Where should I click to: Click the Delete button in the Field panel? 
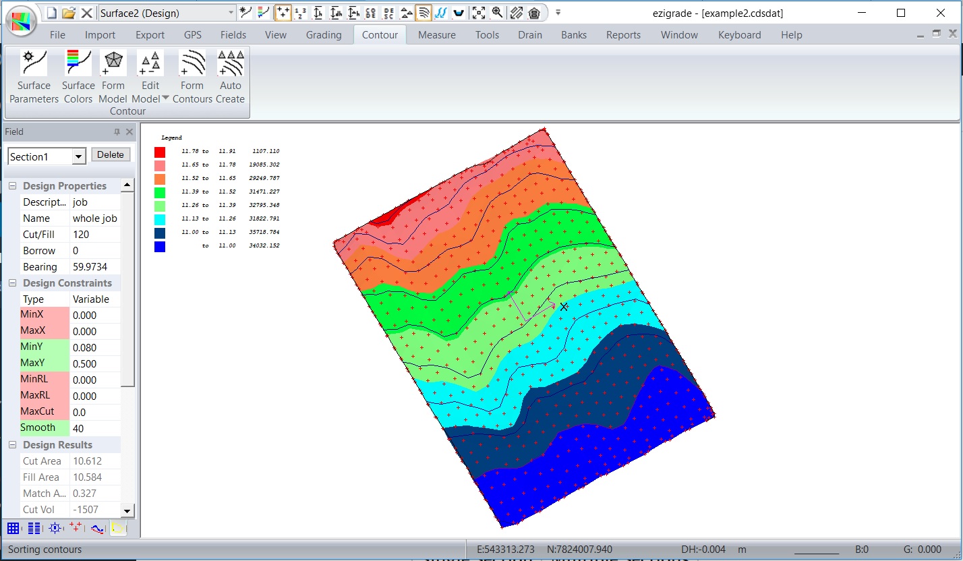point(111,155)
